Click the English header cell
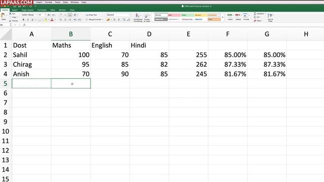Screen dimensions: 324x182 (110, 45)
